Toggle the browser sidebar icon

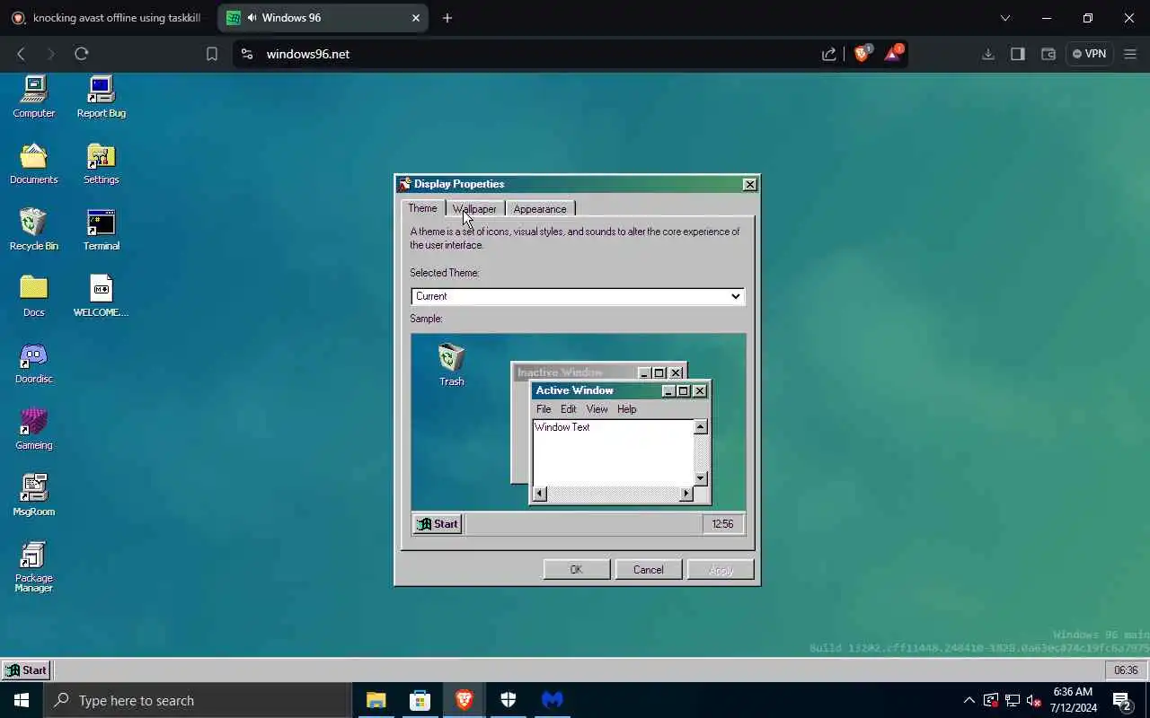[1017, 54]
